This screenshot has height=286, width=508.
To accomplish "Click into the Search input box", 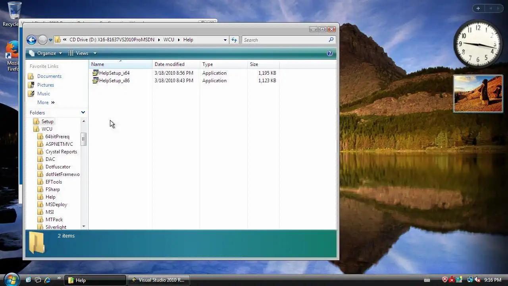I will (x=285, y=40).
